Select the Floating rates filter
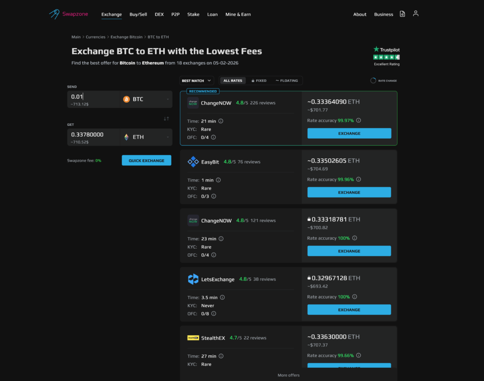The width and height of the screenshot is (484, 381). point(286,81)
